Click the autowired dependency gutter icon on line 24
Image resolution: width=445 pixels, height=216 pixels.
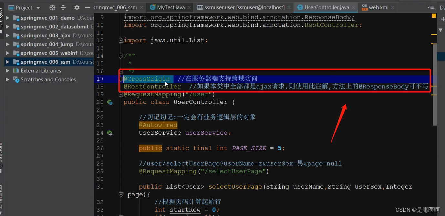point(110,133)
